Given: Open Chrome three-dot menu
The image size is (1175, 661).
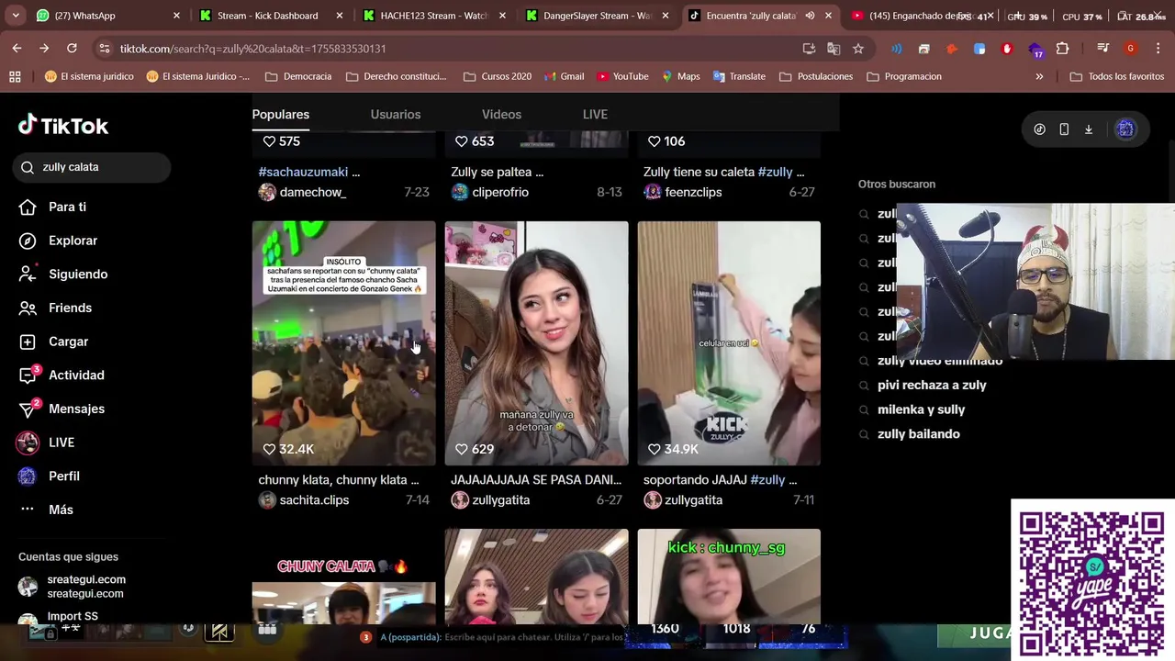Looking at the screenshot, I should 1158,49.
